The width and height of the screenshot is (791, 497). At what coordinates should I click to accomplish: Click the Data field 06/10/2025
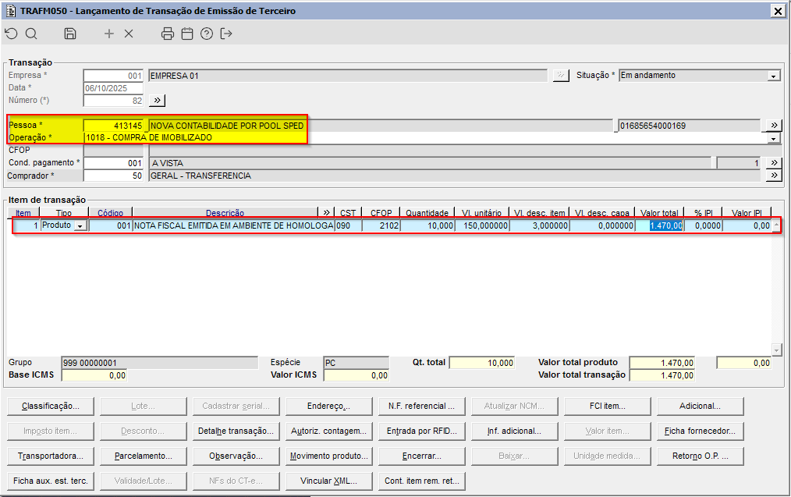(114, 88)
